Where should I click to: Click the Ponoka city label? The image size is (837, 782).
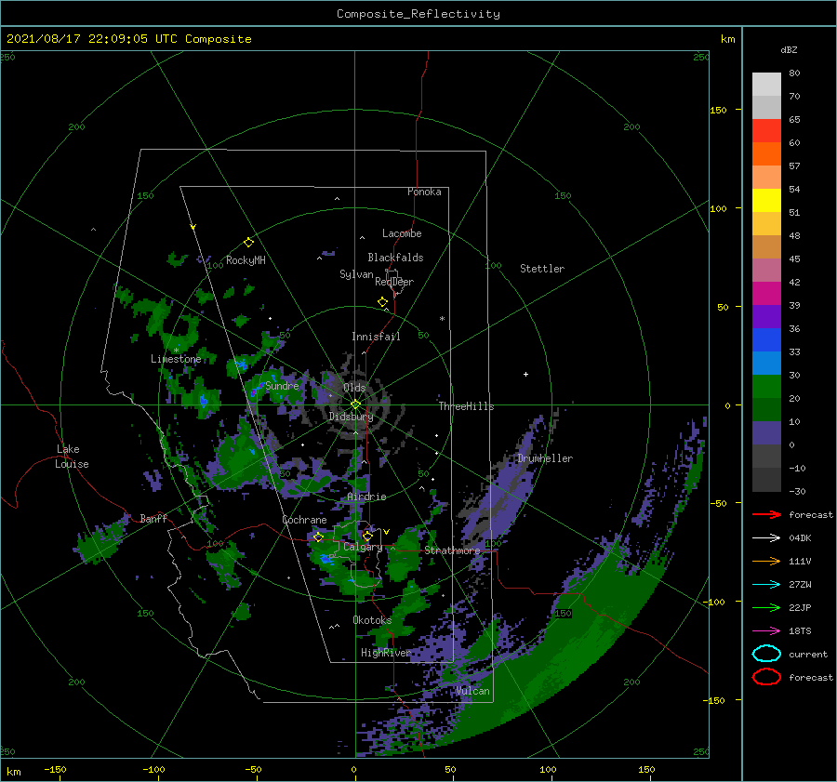point(424,192)
